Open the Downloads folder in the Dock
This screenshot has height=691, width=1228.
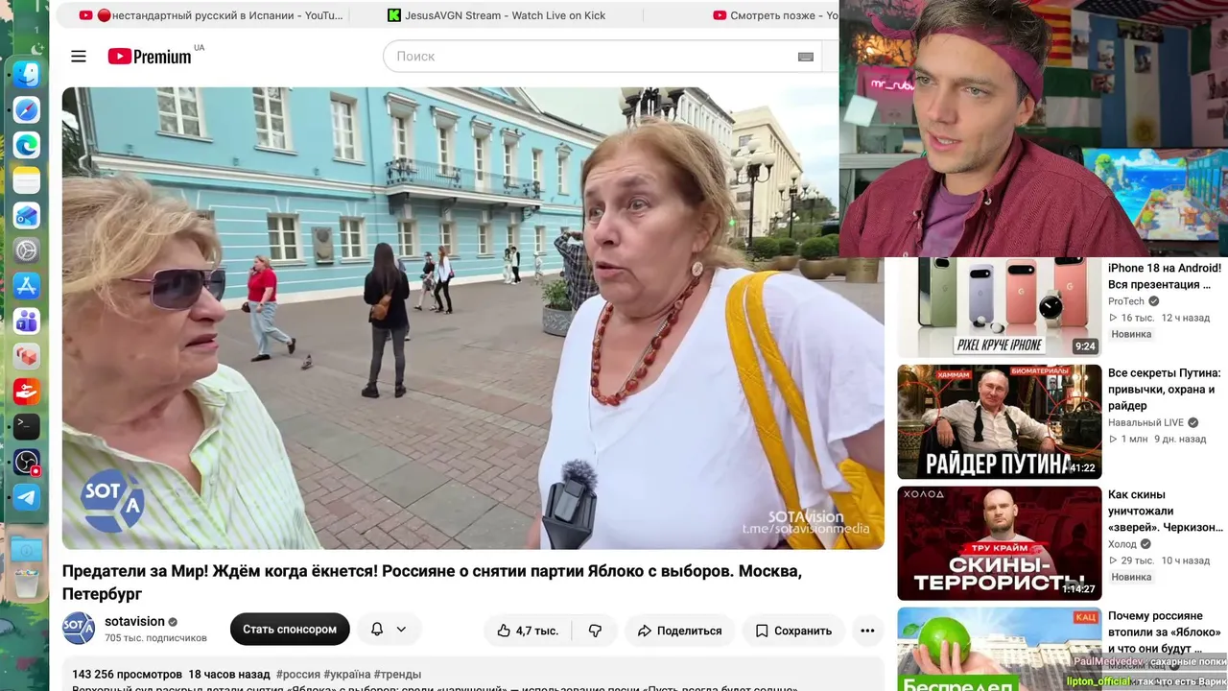(x=27, y=550)
